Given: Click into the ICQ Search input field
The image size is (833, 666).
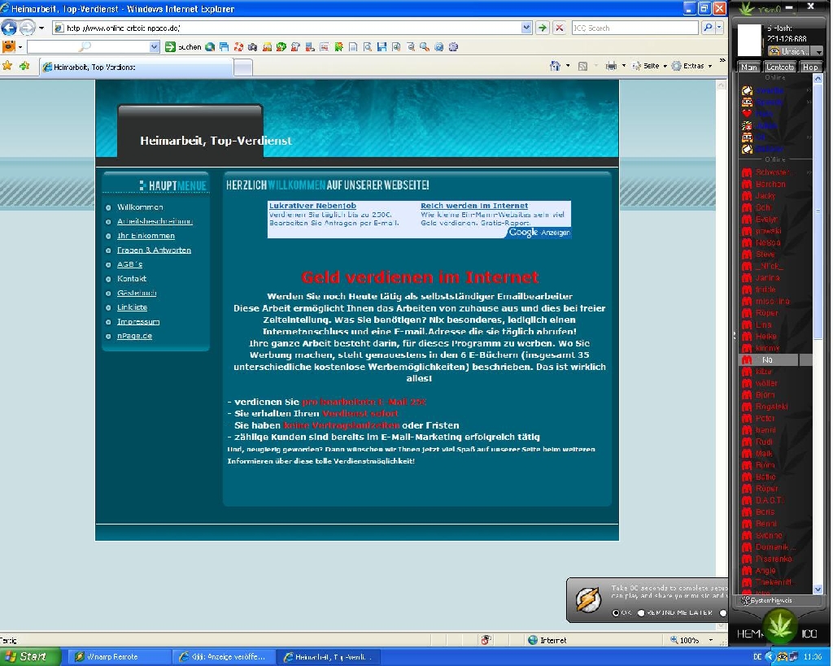Looking at the screenshot, I should pos(635,28).
